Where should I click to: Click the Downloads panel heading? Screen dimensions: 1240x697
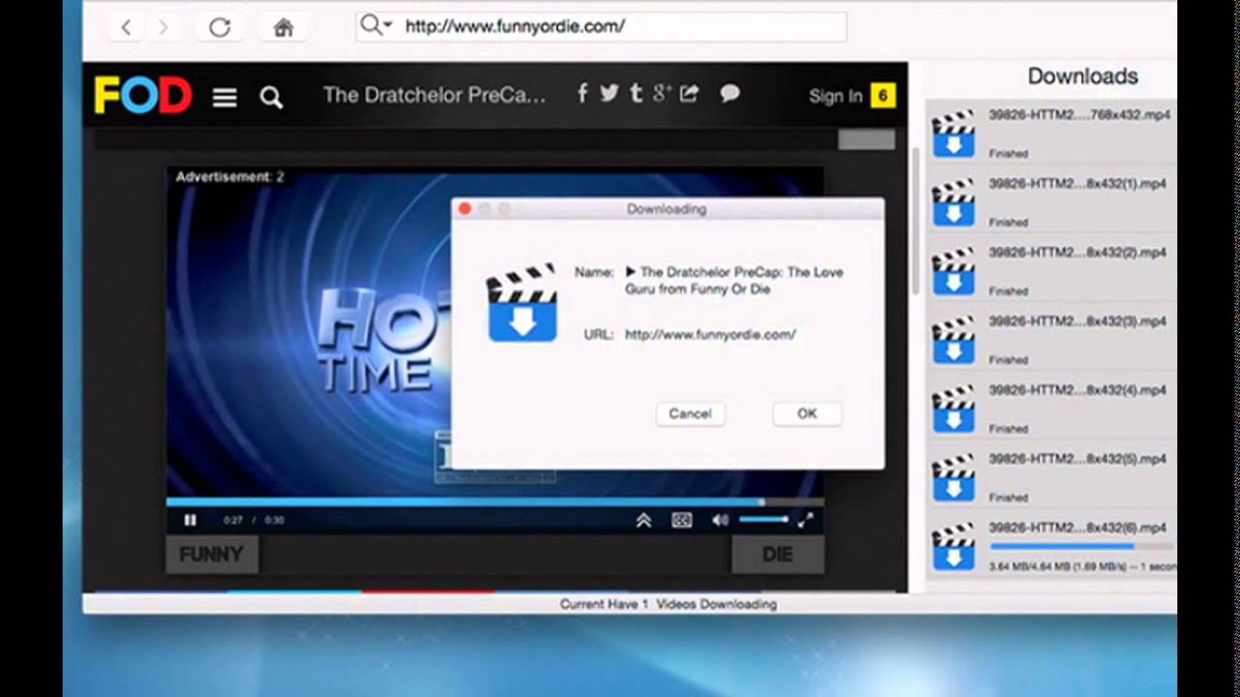click(1082, 76)
